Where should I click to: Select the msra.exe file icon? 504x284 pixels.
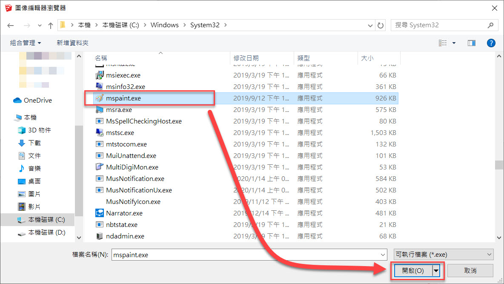tap(99, 110)
